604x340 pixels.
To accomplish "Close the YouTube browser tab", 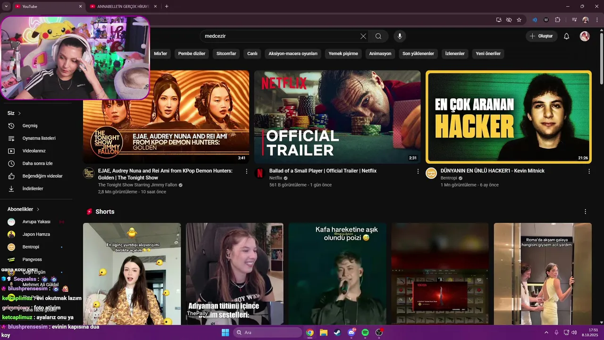I will pyautogui.click(x=80, y=6).
